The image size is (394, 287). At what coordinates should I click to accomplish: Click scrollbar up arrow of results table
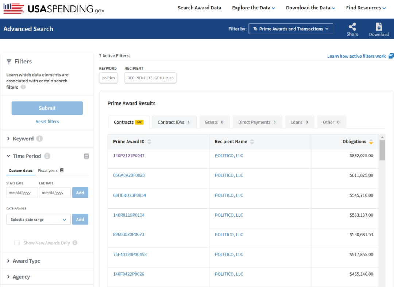(382, 137)
